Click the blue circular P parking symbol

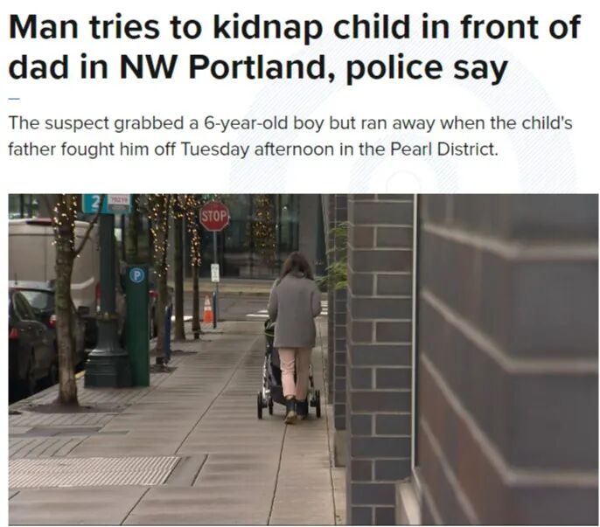pyautogui.click(x=137, y=275)
